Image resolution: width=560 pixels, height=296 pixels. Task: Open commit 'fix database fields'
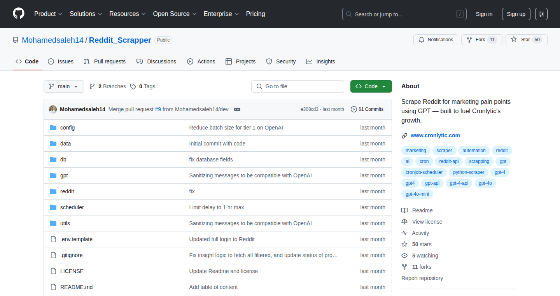(211, 159)
